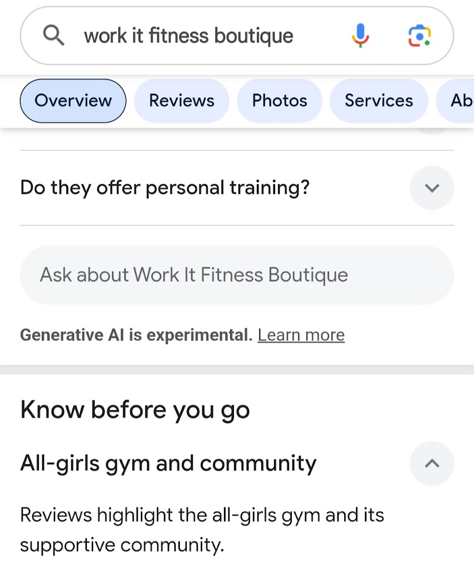474x570 pixels.
Task: Open Google Lens camera search
Action: pyautogui.click(x=419, y=36)
